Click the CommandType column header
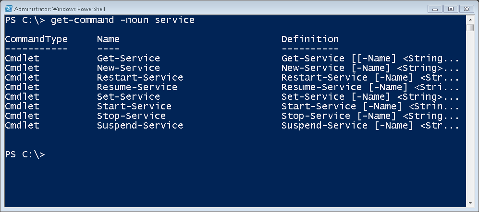 [x=37, y=39]
